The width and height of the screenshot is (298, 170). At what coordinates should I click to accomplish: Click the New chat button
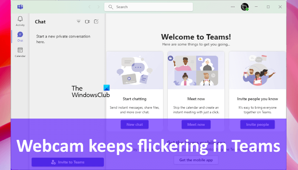tap(135, 125)
